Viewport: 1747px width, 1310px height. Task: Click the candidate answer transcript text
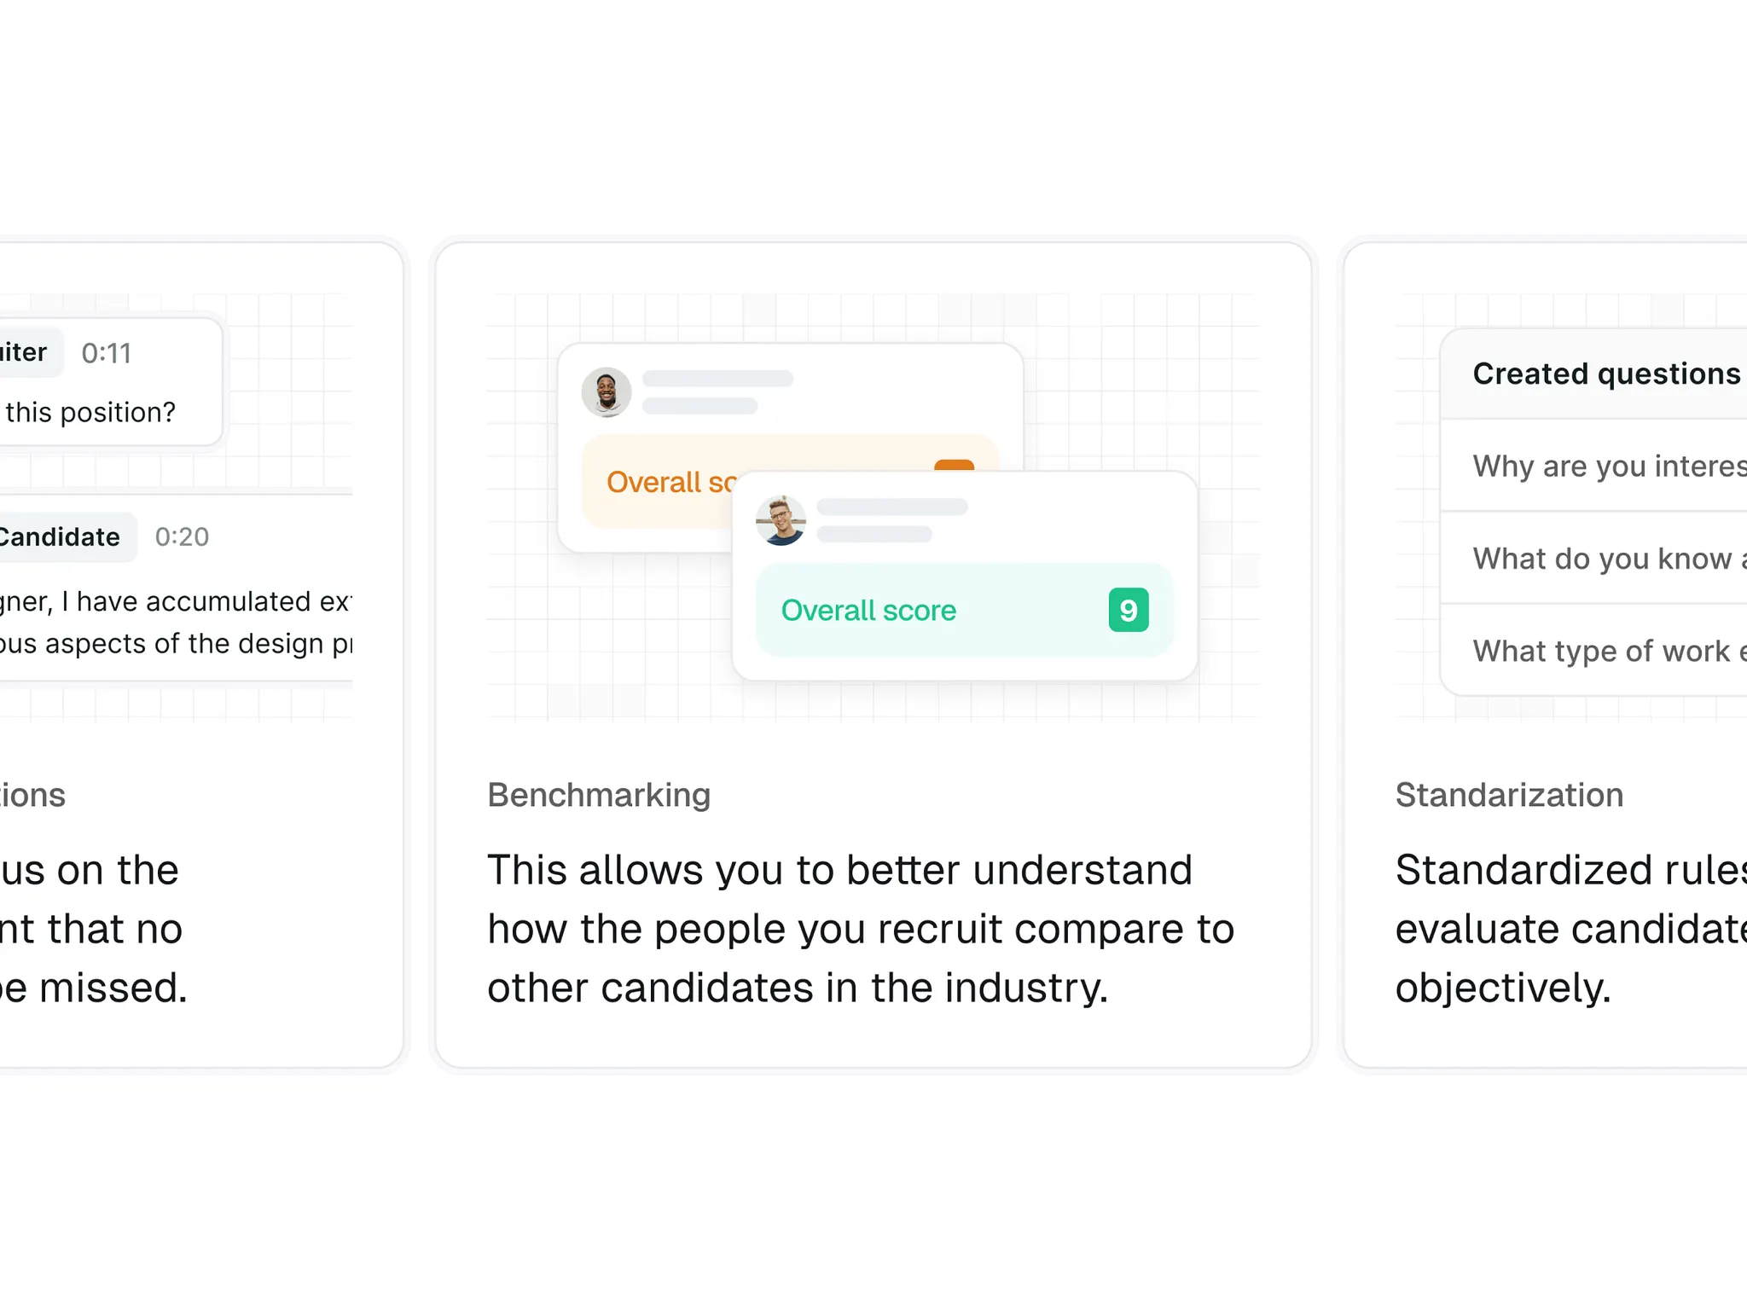[x=175, y=623]
